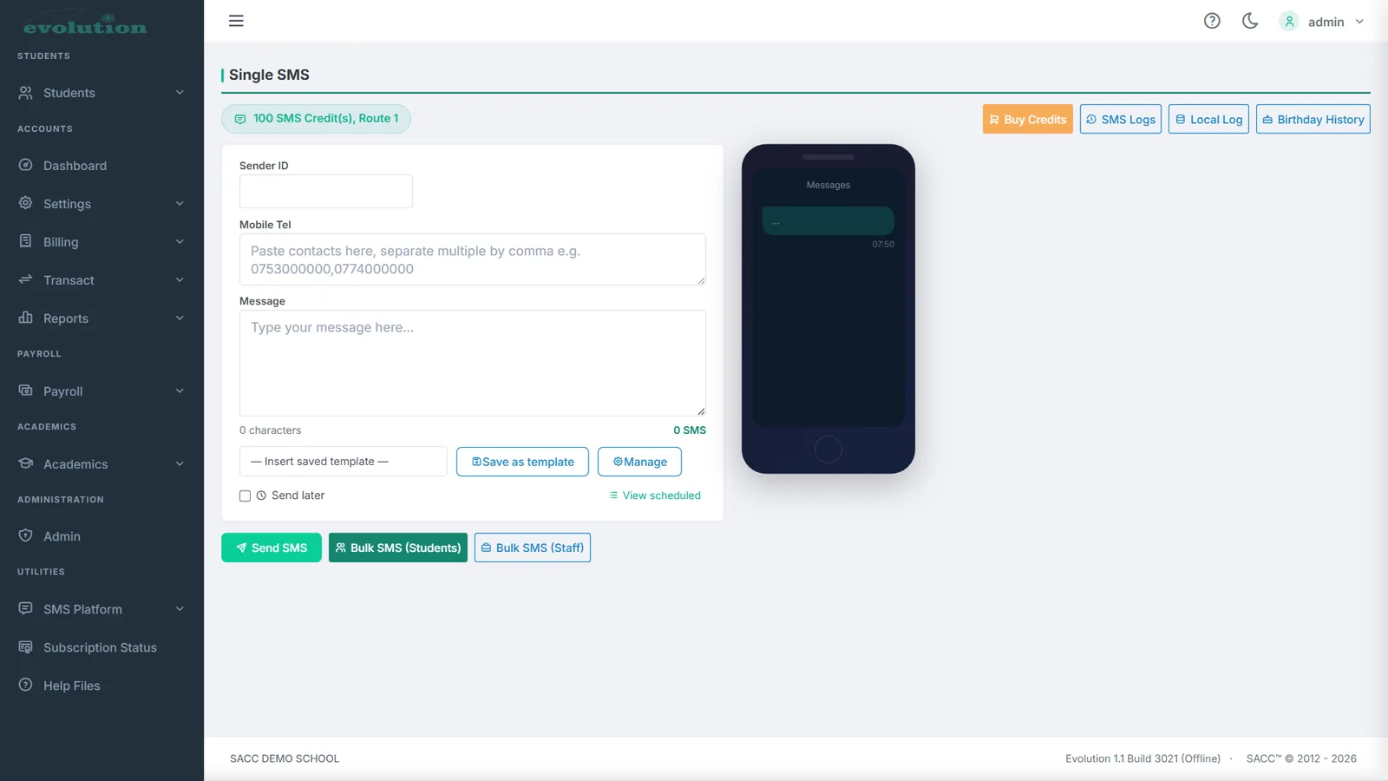Image resolution: width=1388 pixels, height=781 pixels.
Task: Switch to dark mode via moon icon
Action: click(1250, 21)
